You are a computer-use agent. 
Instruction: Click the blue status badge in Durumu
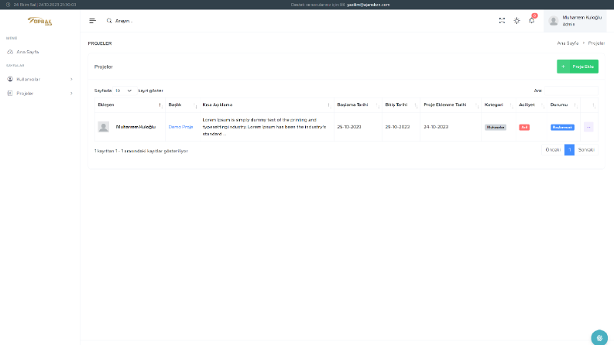[x=562, y=127]
